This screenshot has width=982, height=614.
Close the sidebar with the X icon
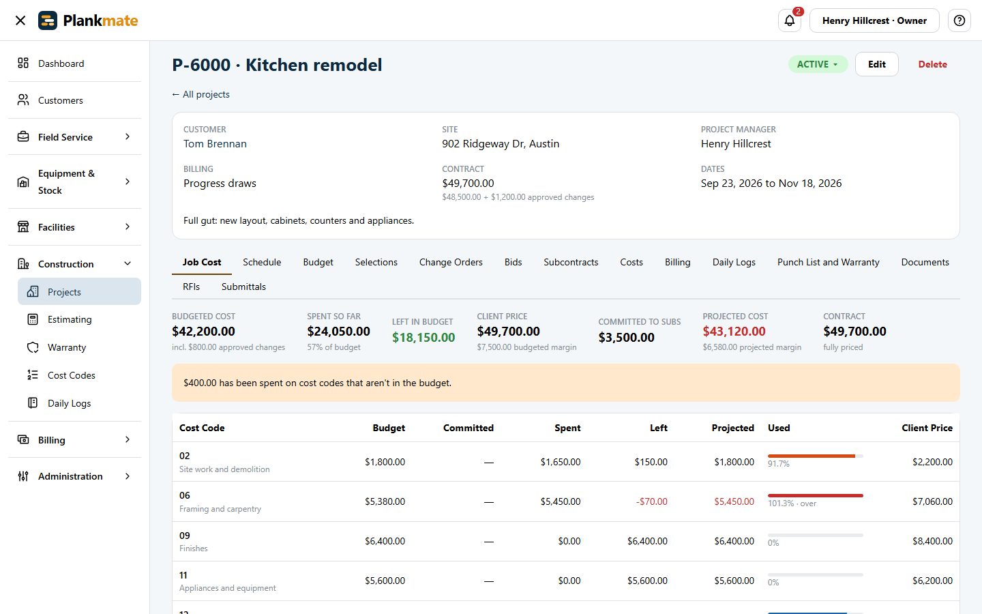coord(20,20)
